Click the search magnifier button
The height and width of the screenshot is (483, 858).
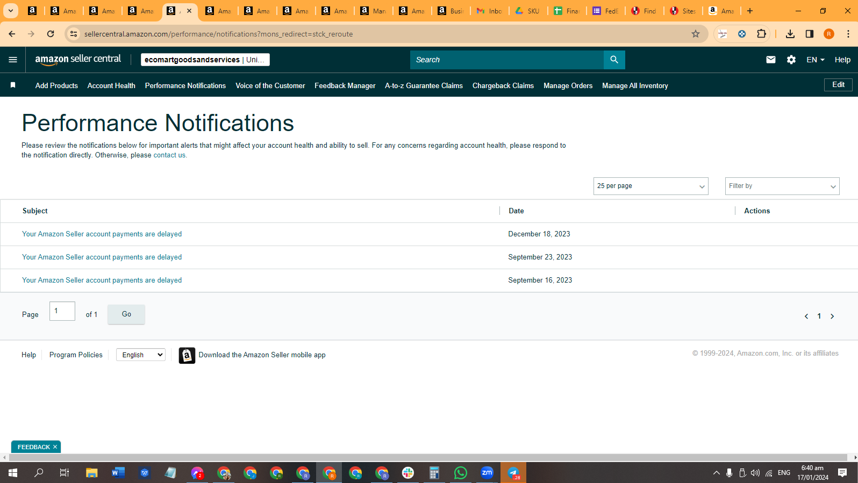point(614,60)
